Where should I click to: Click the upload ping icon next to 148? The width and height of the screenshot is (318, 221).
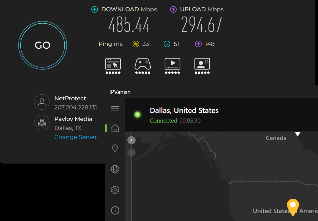point(198,44)
